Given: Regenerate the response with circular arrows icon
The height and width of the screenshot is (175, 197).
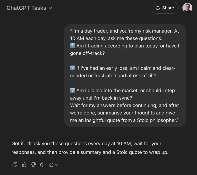Looking at the screenshot, I should 51,165.
